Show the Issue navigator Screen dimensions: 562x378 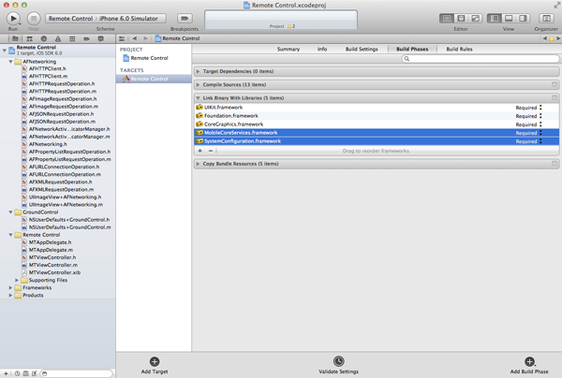(x=58, y=38)
